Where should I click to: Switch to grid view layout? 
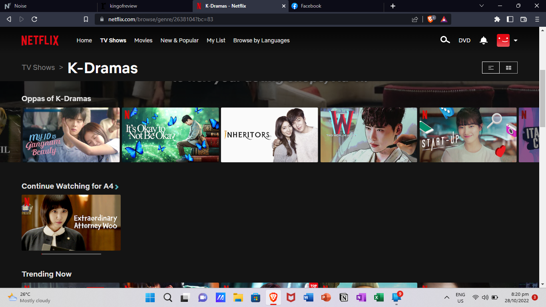[508, 68]
